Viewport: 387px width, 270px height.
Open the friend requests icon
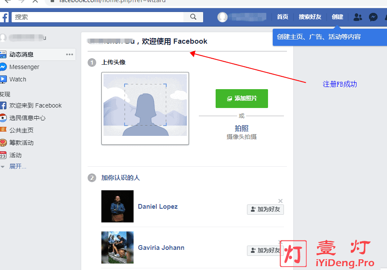tap(357, 17)
